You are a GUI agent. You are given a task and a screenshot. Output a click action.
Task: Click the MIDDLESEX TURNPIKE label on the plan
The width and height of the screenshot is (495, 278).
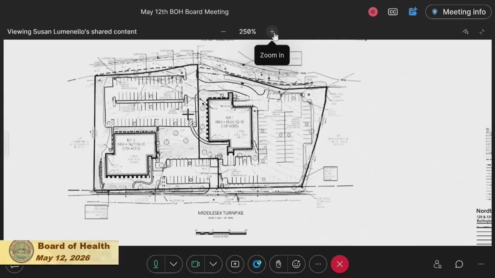click(x=221, y=213)
